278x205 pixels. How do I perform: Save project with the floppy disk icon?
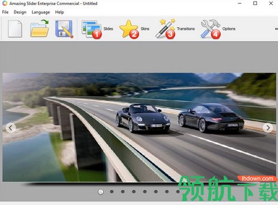(x=64, y=29)
